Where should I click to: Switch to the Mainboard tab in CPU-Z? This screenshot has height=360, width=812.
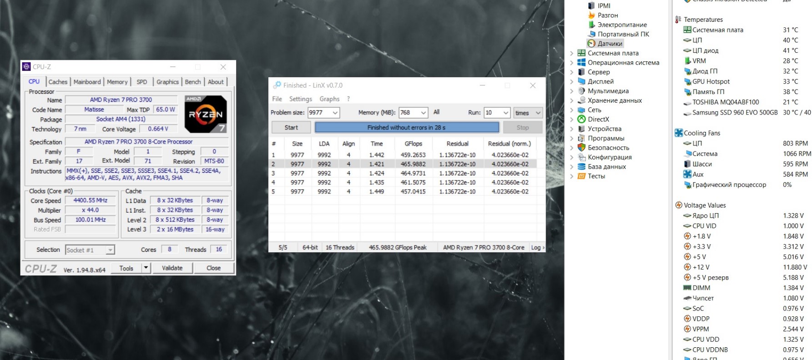point(87,82)
